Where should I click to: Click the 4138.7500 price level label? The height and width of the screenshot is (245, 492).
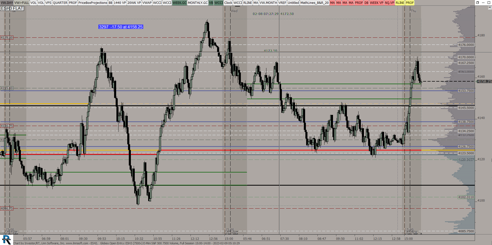coord(466,122)
